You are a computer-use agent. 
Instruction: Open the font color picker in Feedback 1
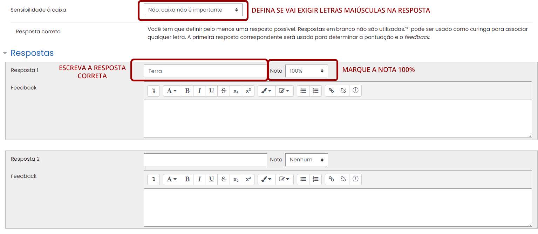click(x=266, y=91)
